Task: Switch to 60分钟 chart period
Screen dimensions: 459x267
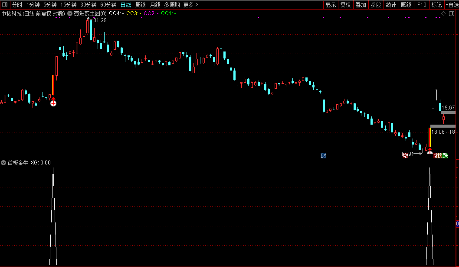Action: pyautogui.click(x=108, y=5)
